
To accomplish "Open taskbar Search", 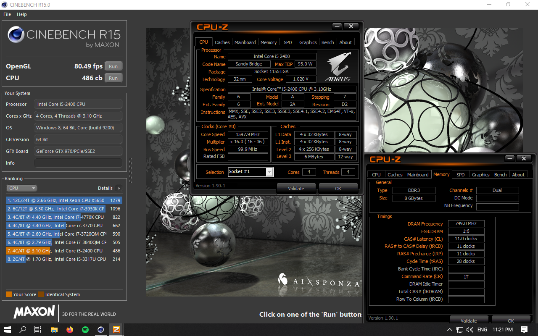I will coord(23,330).
